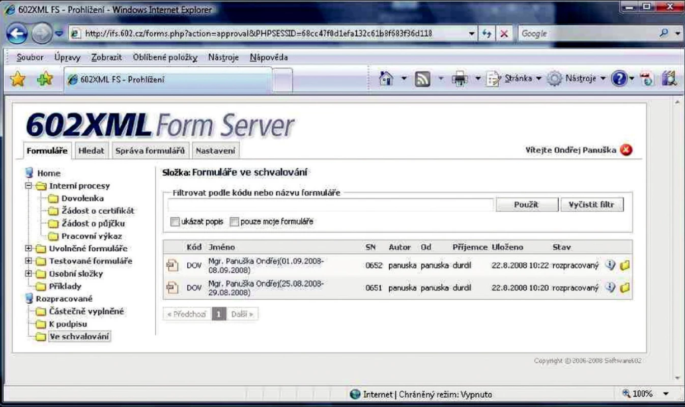Select the Dovolenka folder in tree
This screenshot has width=685, height=407.
pos(82,198)
